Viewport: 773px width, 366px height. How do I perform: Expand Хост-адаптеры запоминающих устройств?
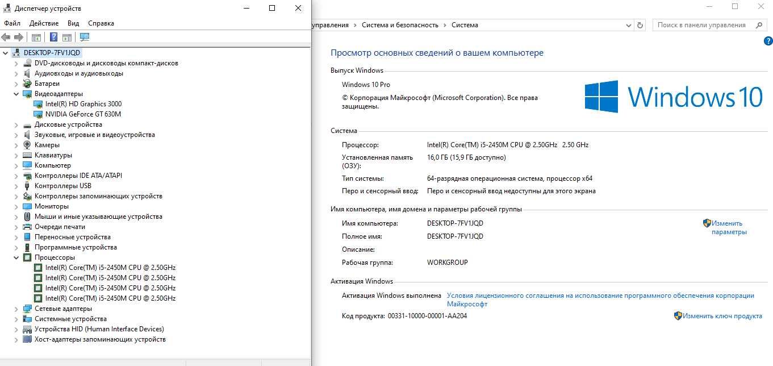[16, 339]
